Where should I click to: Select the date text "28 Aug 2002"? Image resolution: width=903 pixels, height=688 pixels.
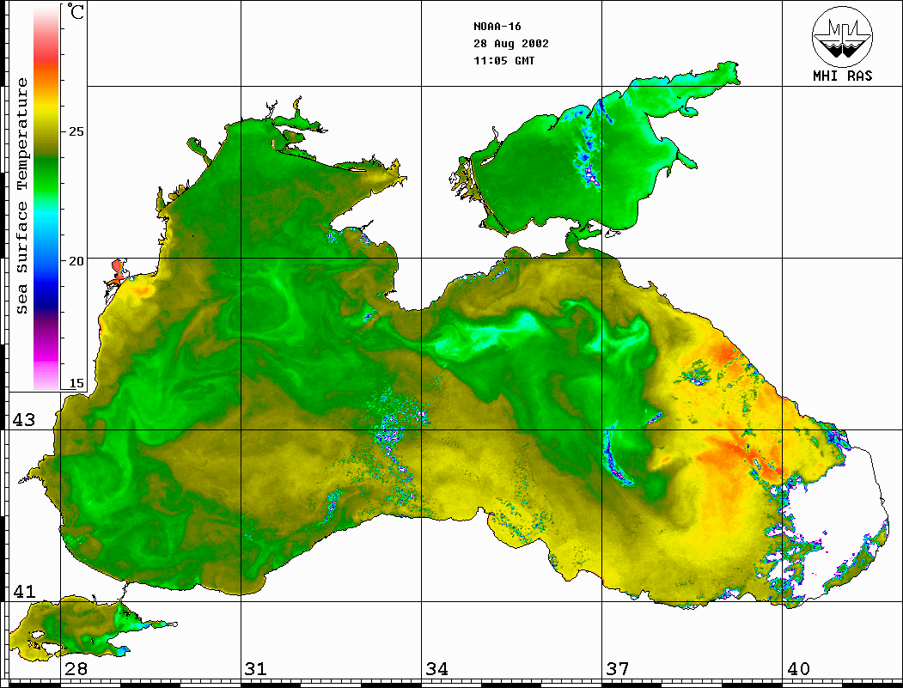(x=511, y=44)
